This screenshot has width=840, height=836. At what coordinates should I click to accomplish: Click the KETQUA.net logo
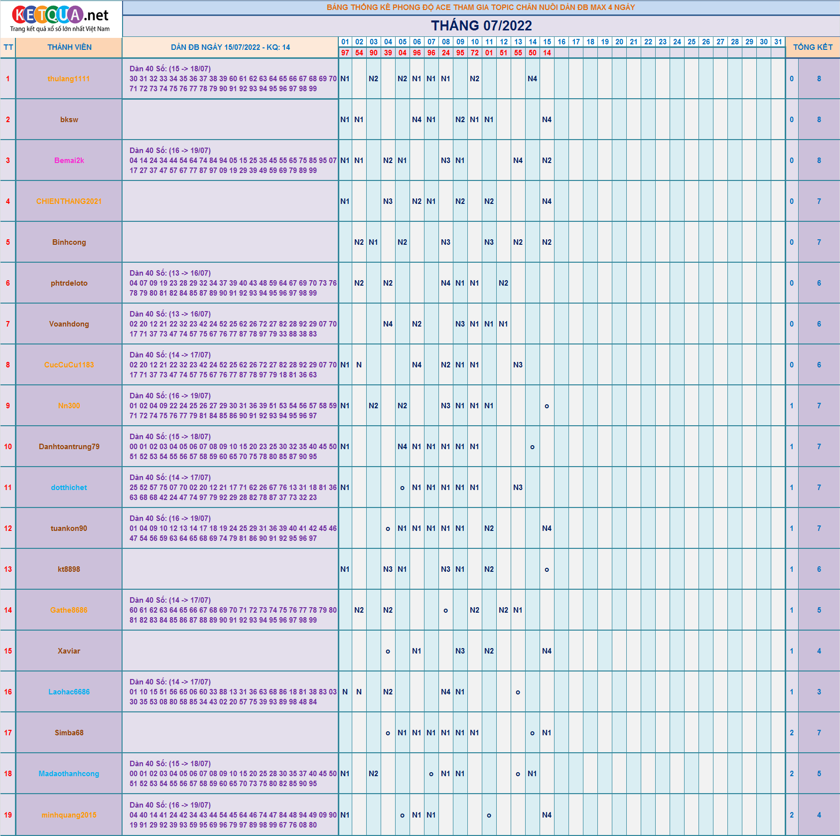(60, 18)
